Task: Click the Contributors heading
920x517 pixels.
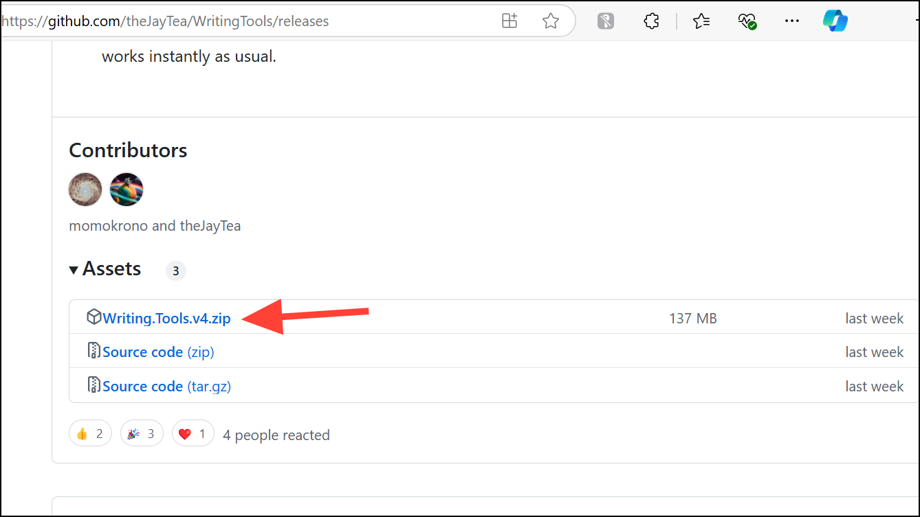Action: click(128, 150)
